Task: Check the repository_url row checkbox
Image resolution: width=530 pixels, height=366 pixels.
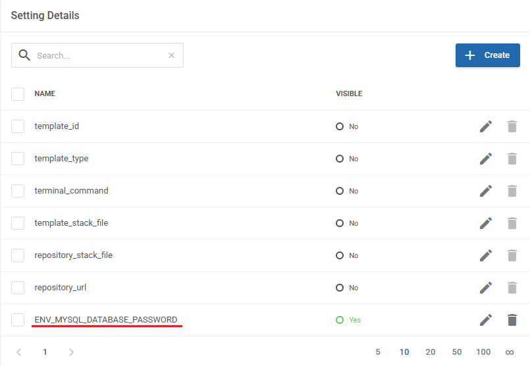Action: (18, 288)
